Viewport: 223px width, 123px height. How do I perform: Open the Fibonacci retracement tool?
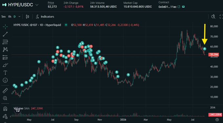5,42
